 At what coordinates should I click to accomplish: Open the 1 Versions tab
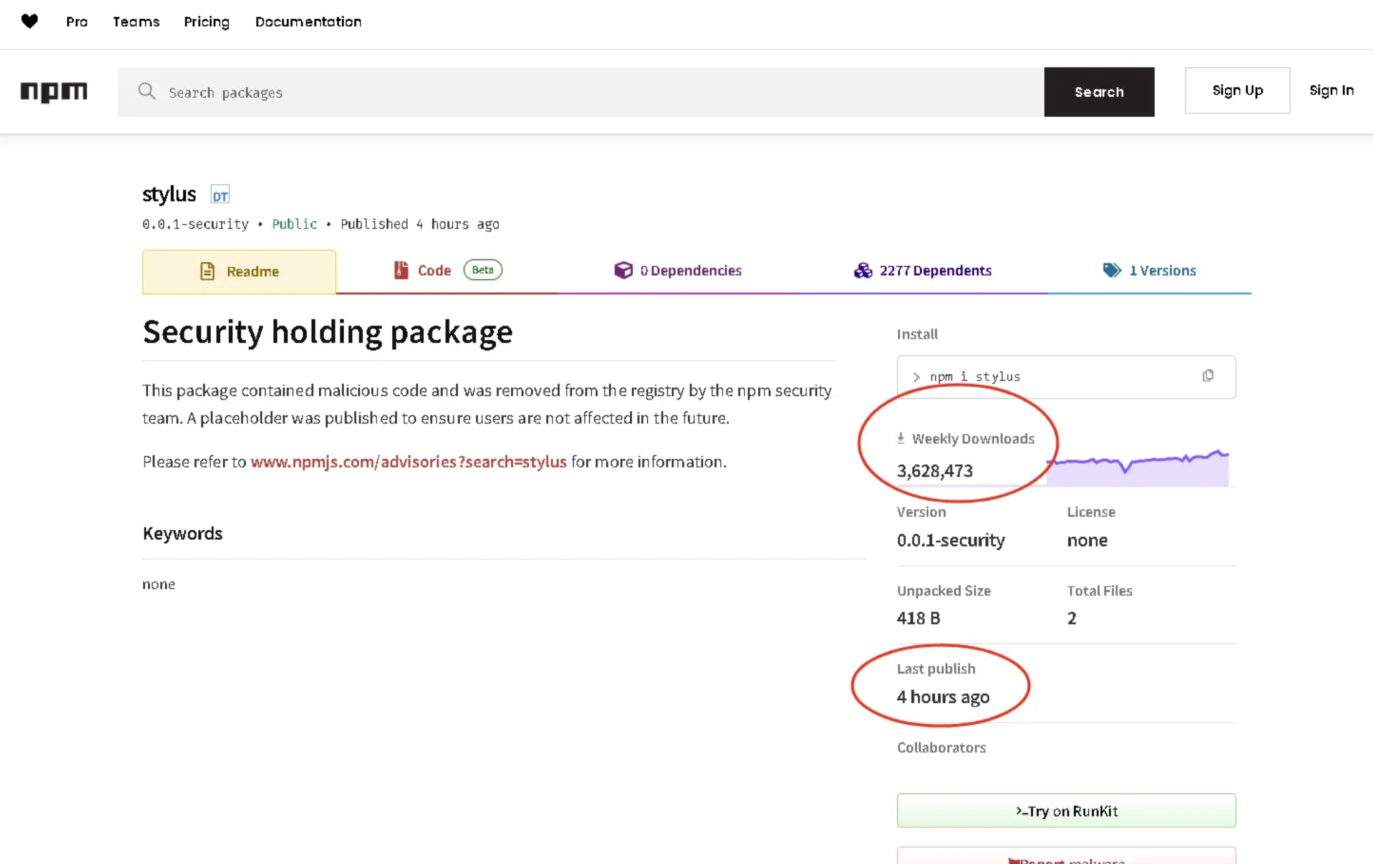pos(1149,271)
